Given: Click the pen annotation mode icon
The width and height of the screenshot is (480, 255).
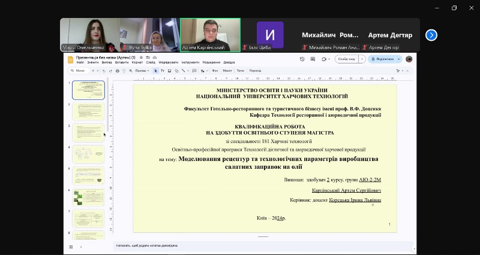Looking at the screenshot, I should click(202, 71).
